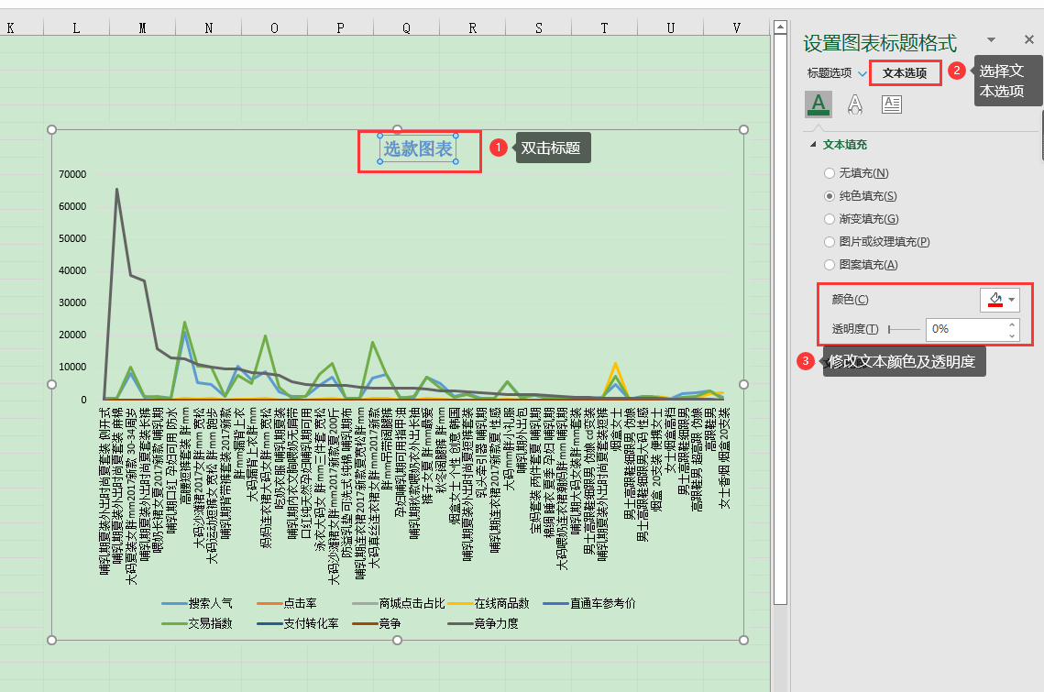Select 纯色填充 solid fill option

pyautogui.click(x=830, y=196)
